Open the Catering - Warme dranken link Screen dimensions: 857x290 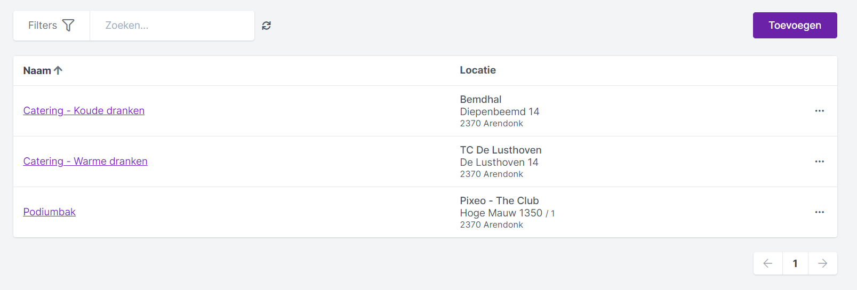pos(85,161)
